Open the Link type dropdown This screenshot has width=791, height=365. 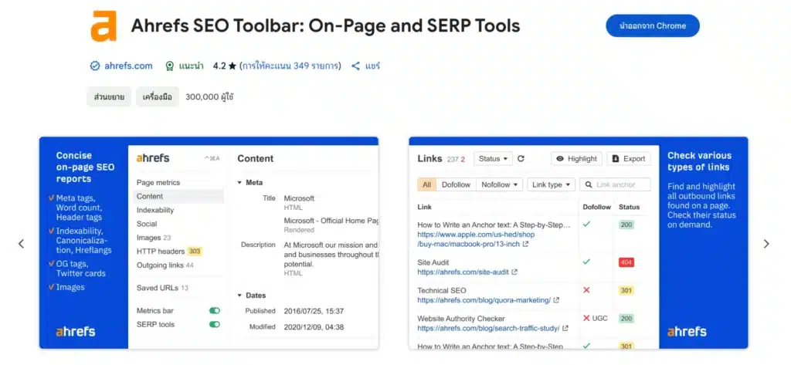coord(551,184)
